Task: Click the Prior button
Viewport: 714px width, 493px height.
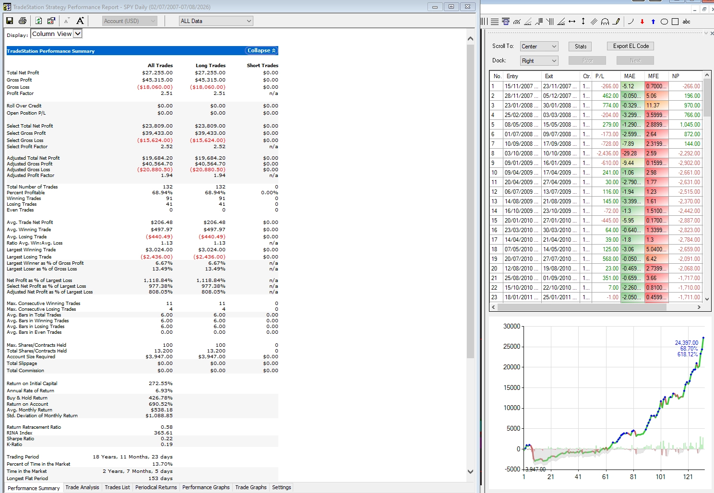Action: 587,60
